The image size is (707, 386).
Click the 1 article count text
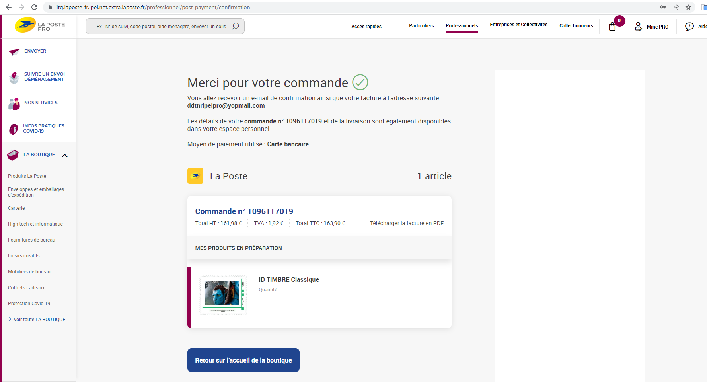[434, 176]
